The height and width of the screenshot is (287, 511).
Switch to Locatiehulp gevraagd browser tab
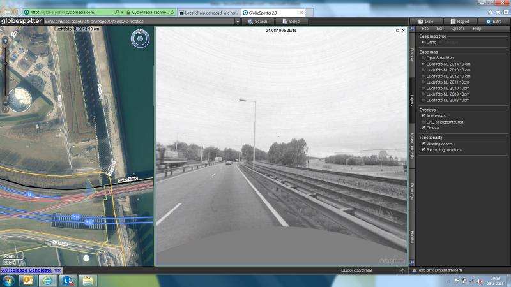(x=209, y=13)
